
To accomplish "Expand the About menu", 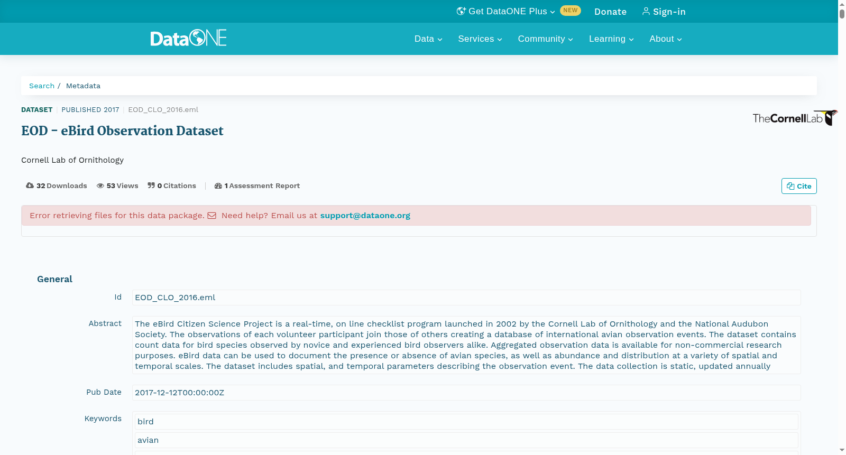I will point(666,39).
